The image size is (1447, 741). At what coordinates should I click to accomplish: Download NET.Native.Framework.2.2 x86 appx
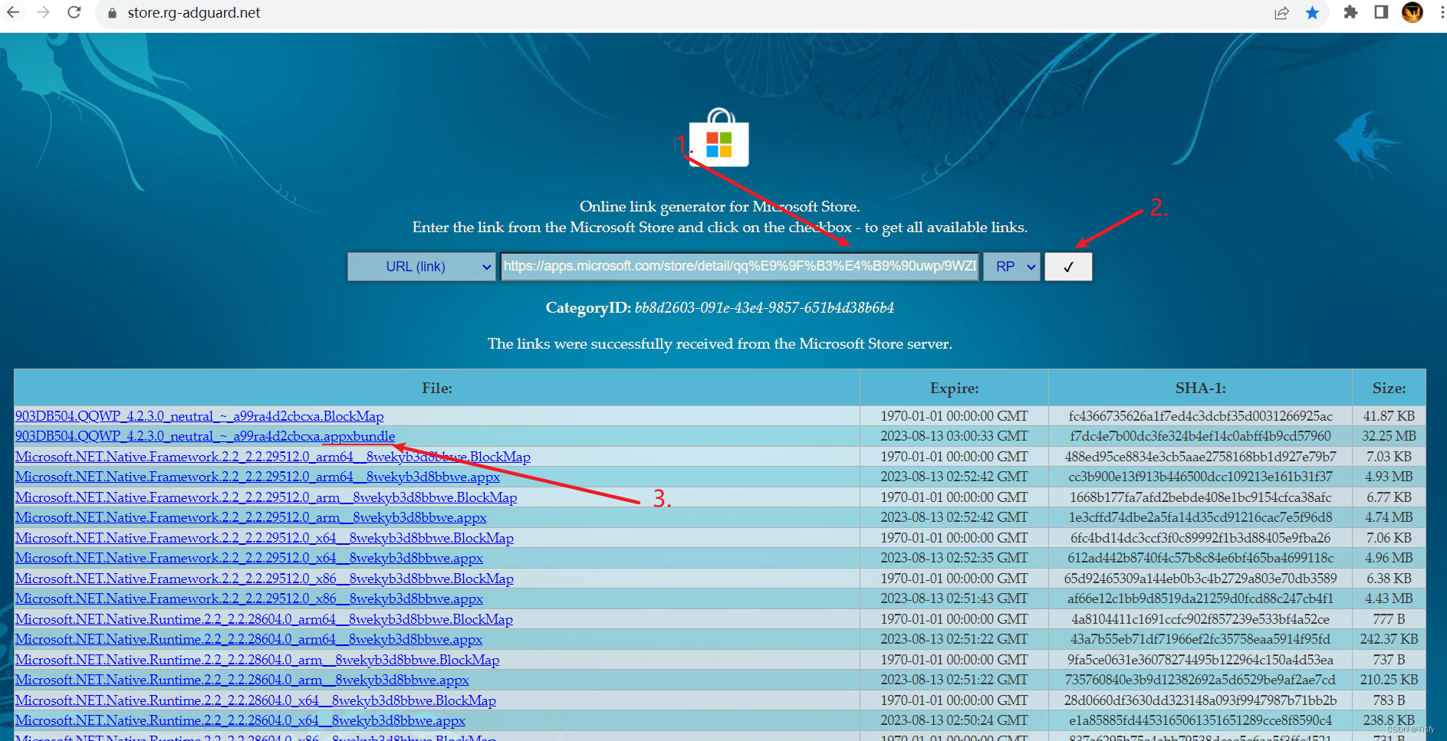point(249,598)
